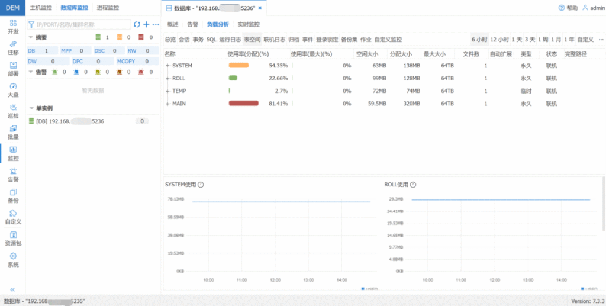Switch to the 主机监控 tab
The width and height of the screenshot is (606, 306).
click(x=41, y=8)
